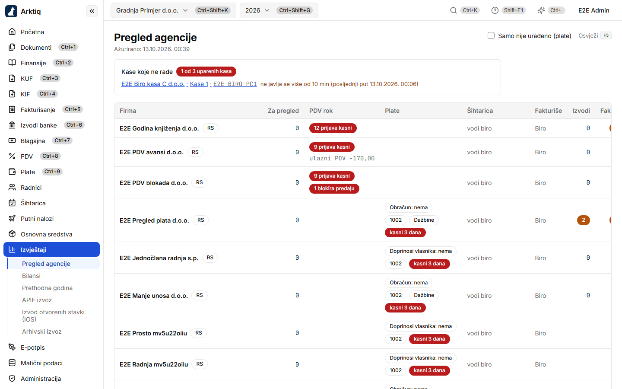The width and height of the screenshot is (622, 389).
Task: Click the Radnici people icon
Action: click(12, 188)
